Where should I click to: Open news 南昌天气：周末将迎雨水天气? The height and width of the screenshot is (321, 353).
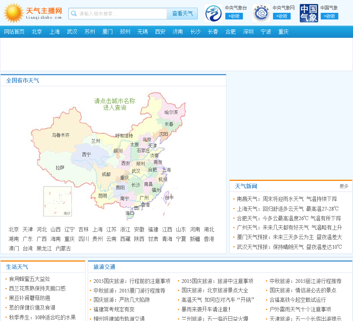click(287, 199)
